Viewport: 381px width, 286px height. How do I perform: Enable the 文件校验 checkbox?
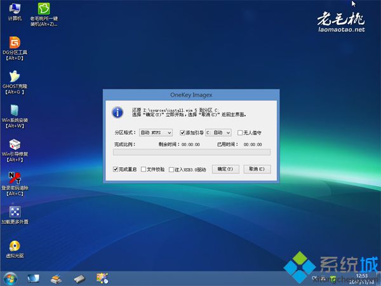[x=144, y=169]
